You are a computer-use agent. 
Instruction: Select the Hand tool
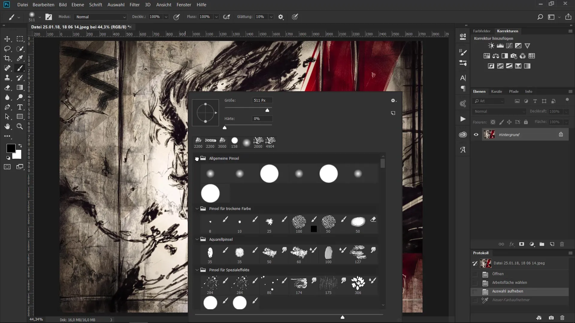tap(7, 127)
